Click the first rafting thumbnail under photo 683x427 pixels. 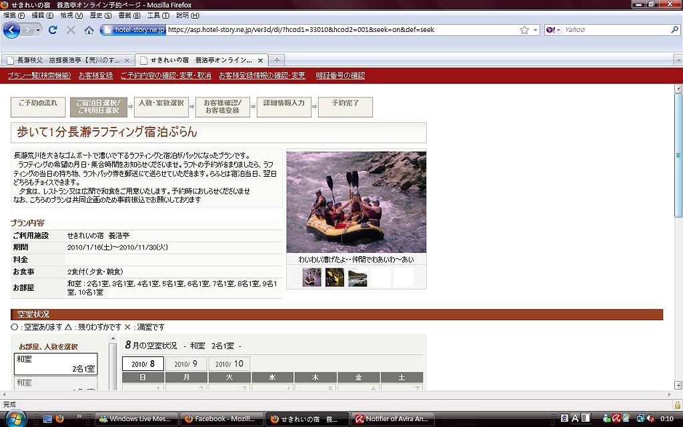(311, 277)
